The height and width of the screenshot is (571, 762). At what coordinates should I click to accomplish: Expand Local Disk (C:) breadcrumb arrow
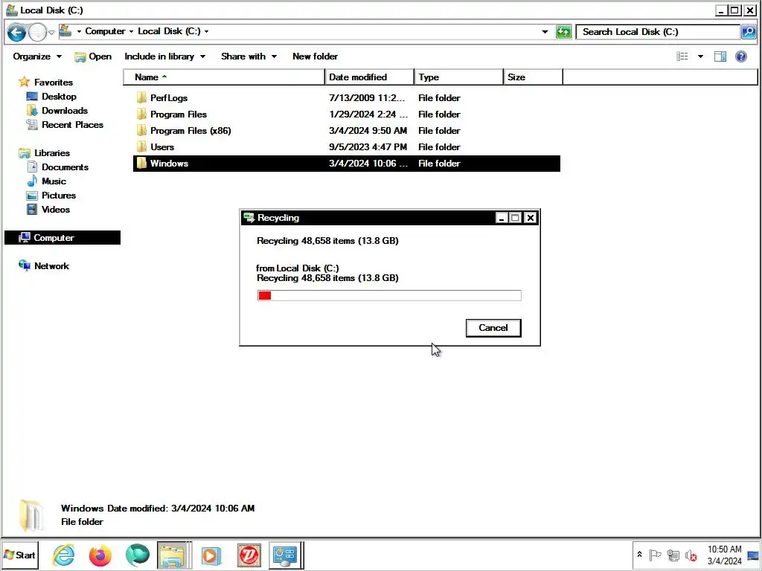coord(207,31)
